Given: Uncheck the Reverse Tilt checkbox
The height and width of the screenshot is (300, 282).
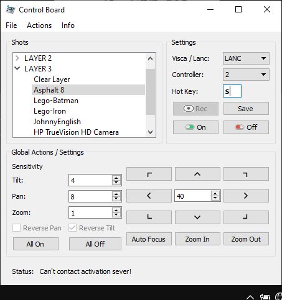Looking at the screenshot, I should coord(72,228).
